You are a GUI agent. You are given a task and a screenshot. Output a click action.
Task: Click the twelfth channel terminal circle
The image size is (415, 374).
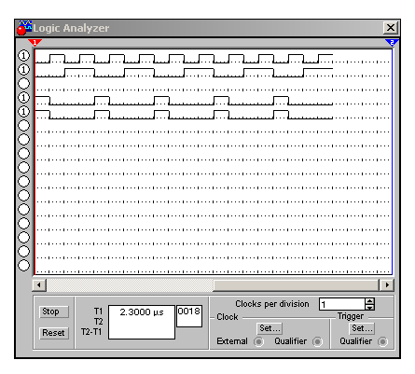(23, 210)
